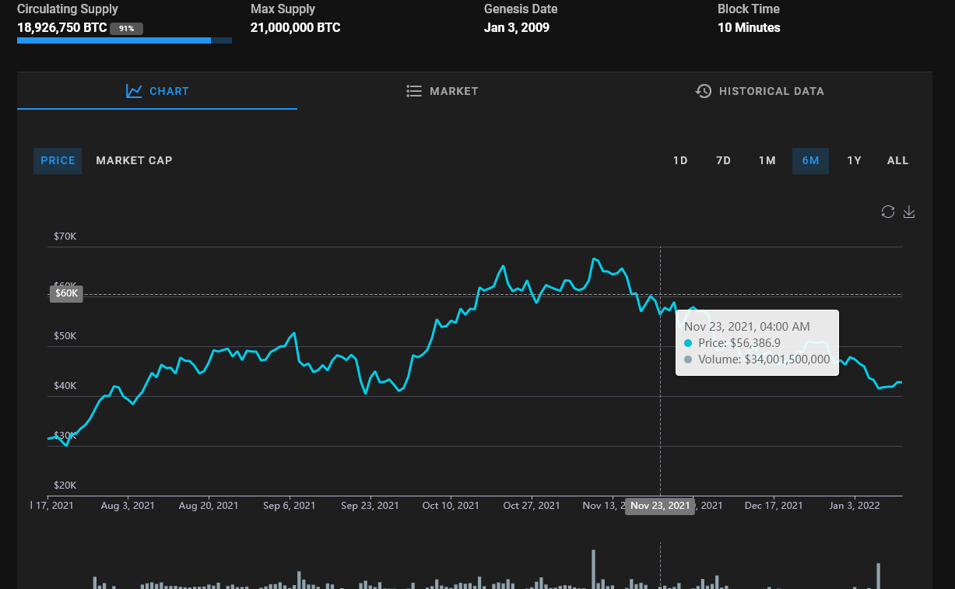Open the MARKET tab label

coord(454,91)
